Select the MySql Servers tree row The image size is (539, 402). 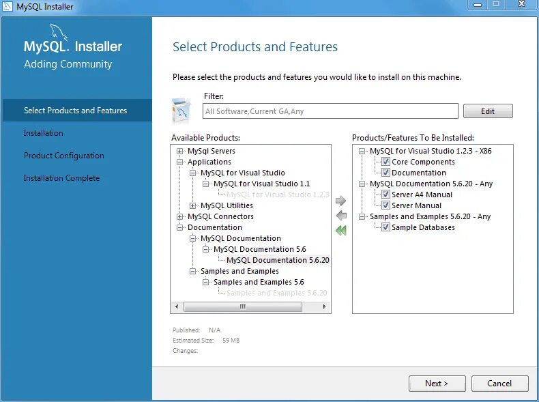tap(212, 151)
